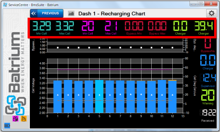Screen dimensions: 220x132
Task: Click the blue battery icon
Action: 7,126
